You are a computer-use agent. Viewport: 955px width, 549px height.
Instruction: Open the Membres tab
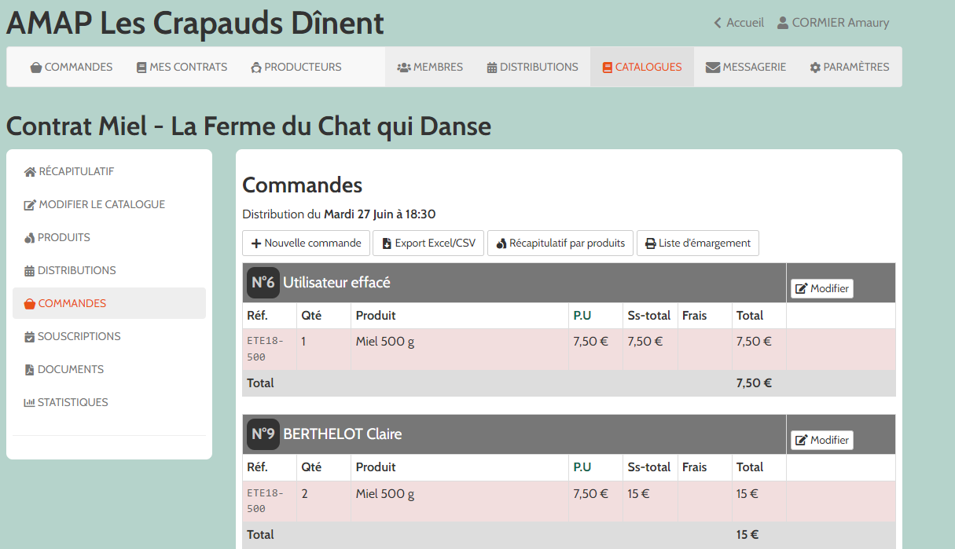coord(430,68)
